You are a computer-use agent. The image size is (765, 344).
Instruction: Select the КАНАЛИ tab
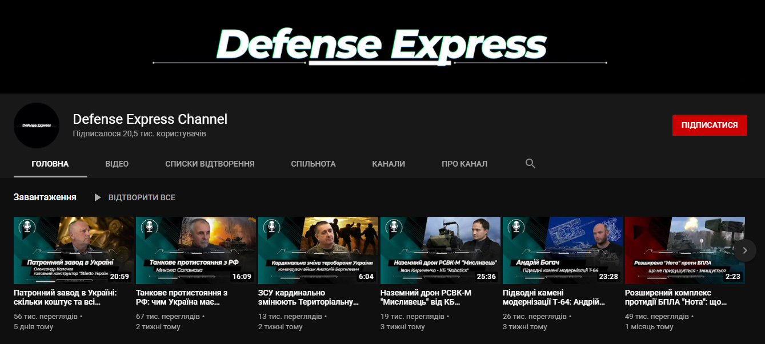(x=388, y=164)
